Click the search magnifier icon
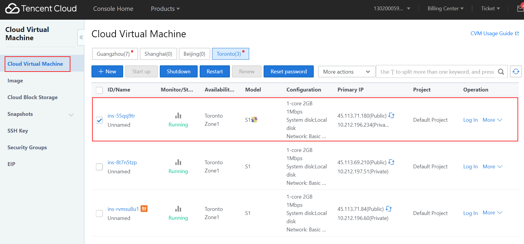 click(x=501, y=72)
